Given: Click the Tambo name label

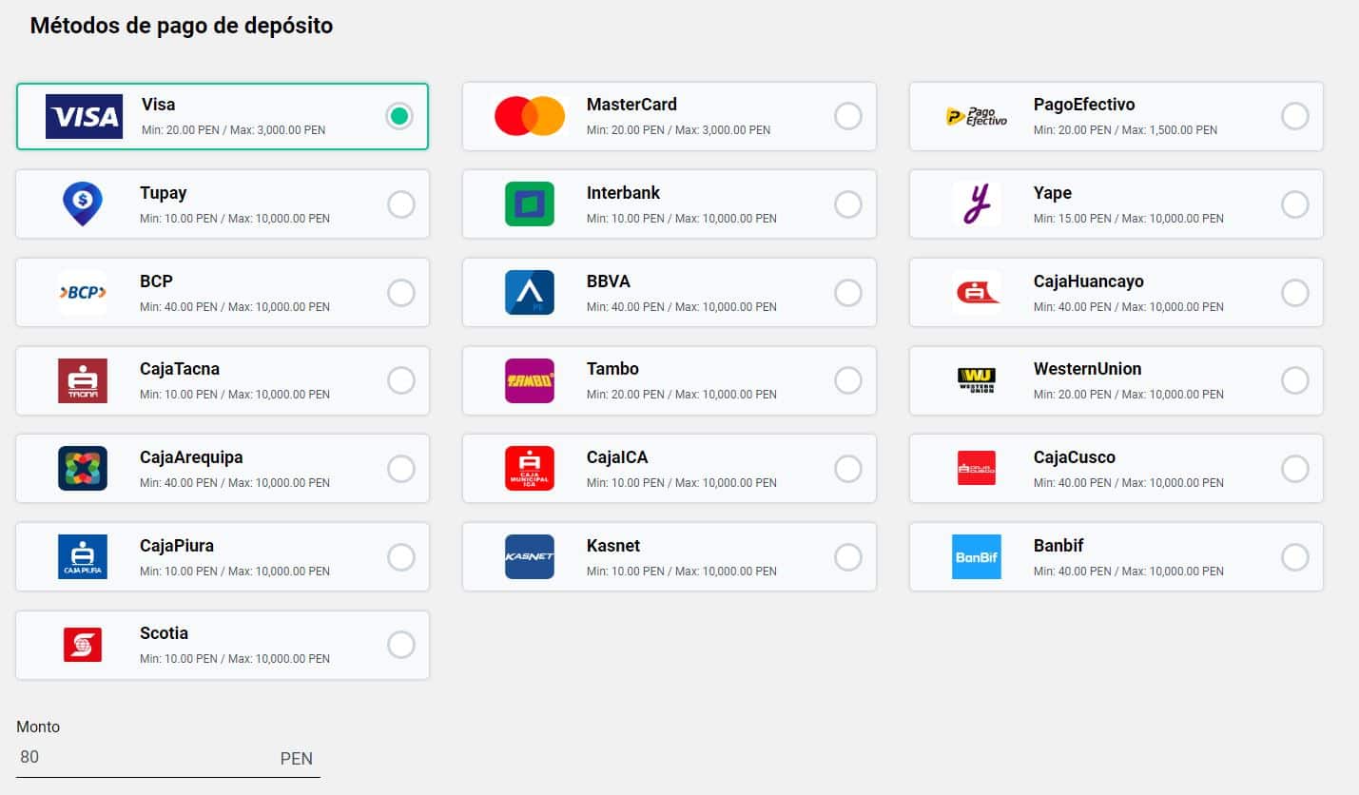Looking at the screenshot, I should click(x=612, y=369).
